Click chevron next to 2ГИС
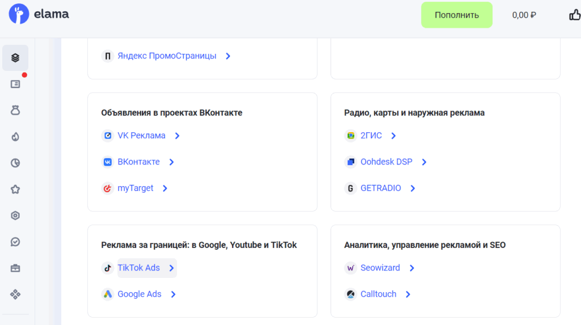Image resolution: width=581 pixels, height=325 pixels. coord(394,136)
